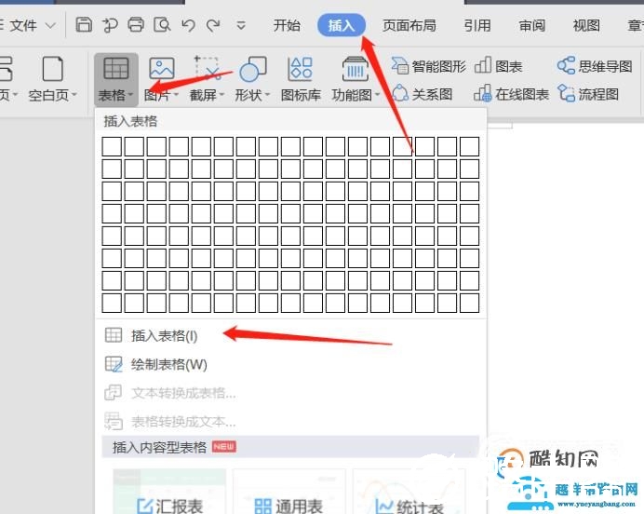Click the Print icon in quick access toolbar
The height and width of the screenshot is (514, 644).
136,25
